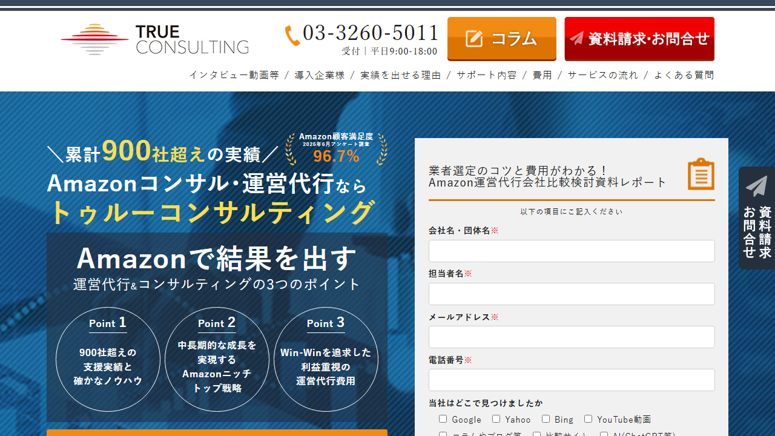Click the Amazonで結果を出す heading

click(217, 259)
